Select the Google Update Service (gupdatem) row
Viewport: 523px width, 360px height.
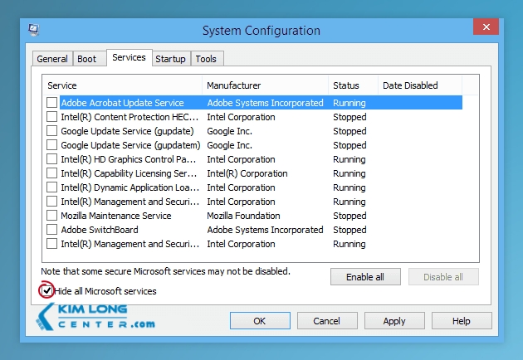pos(127,145)
